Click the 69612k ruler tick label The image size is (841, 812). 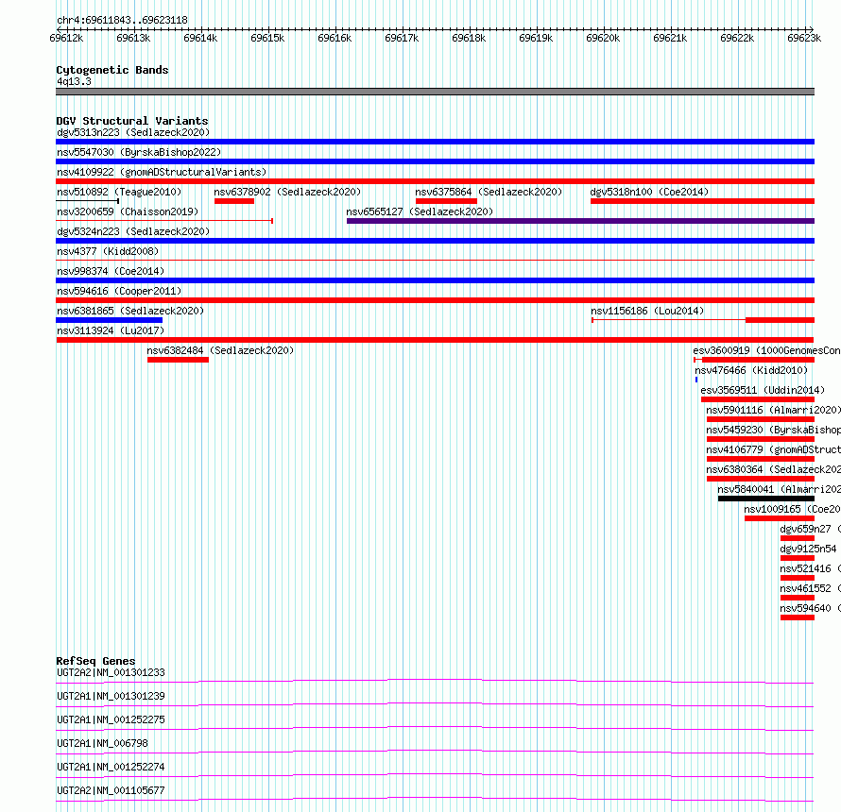tap(66, 38)
